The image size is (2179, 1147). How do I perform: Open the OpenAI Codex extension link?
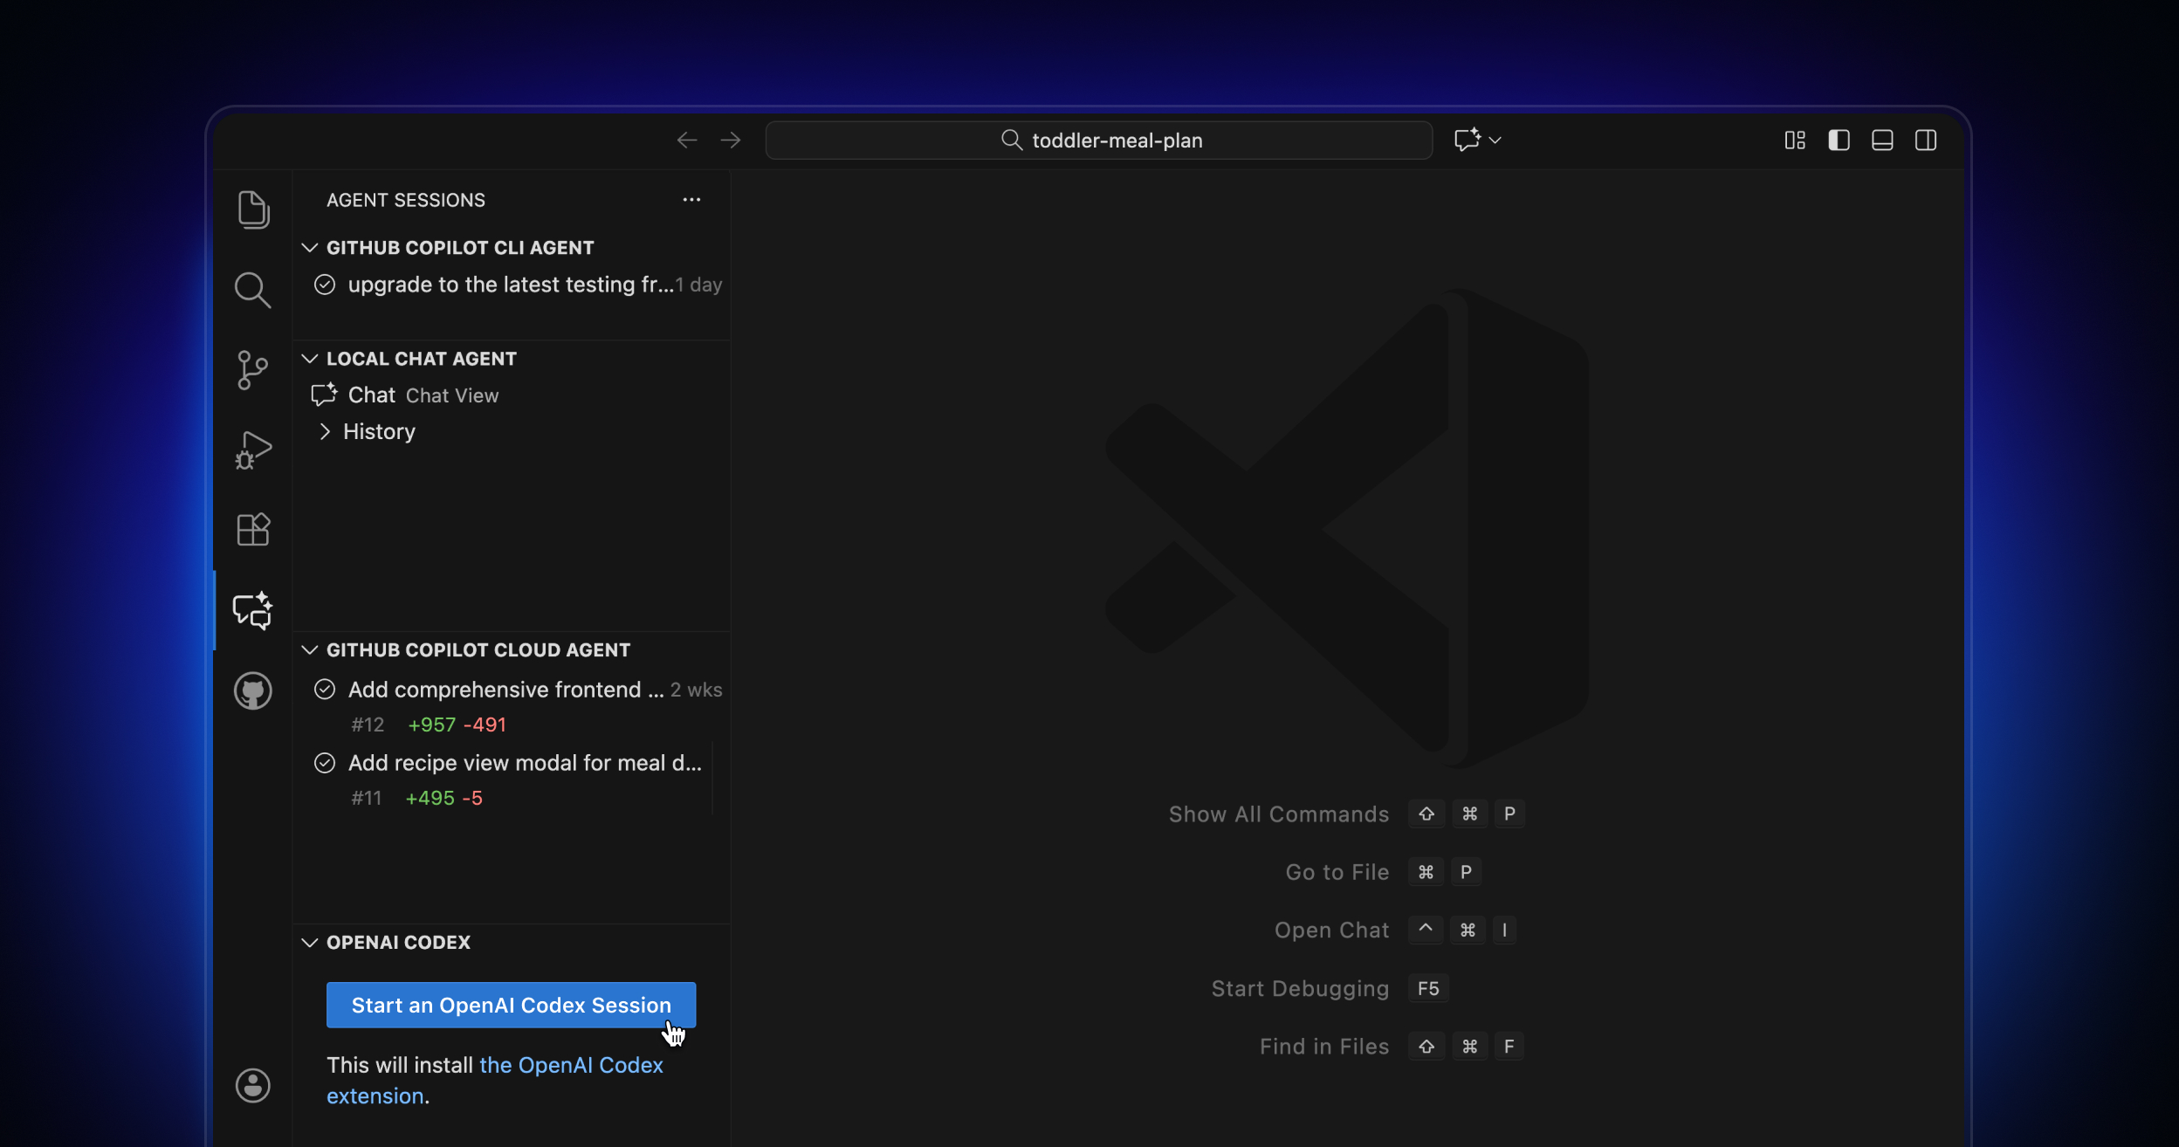coord(572,1065)
